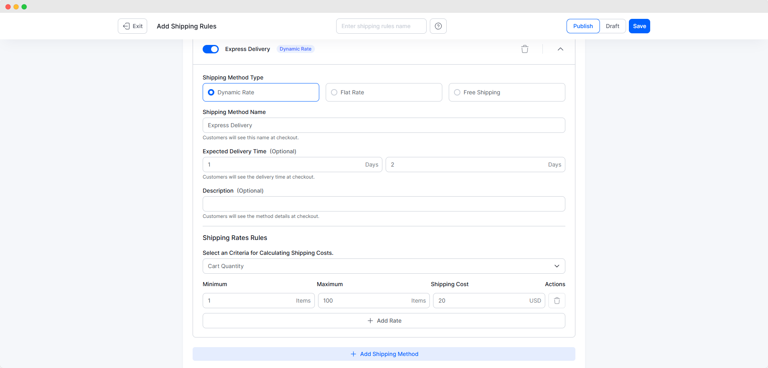Click the Shipping Cost column header
The width and height of the screenshot is (768, 368).
450,284
